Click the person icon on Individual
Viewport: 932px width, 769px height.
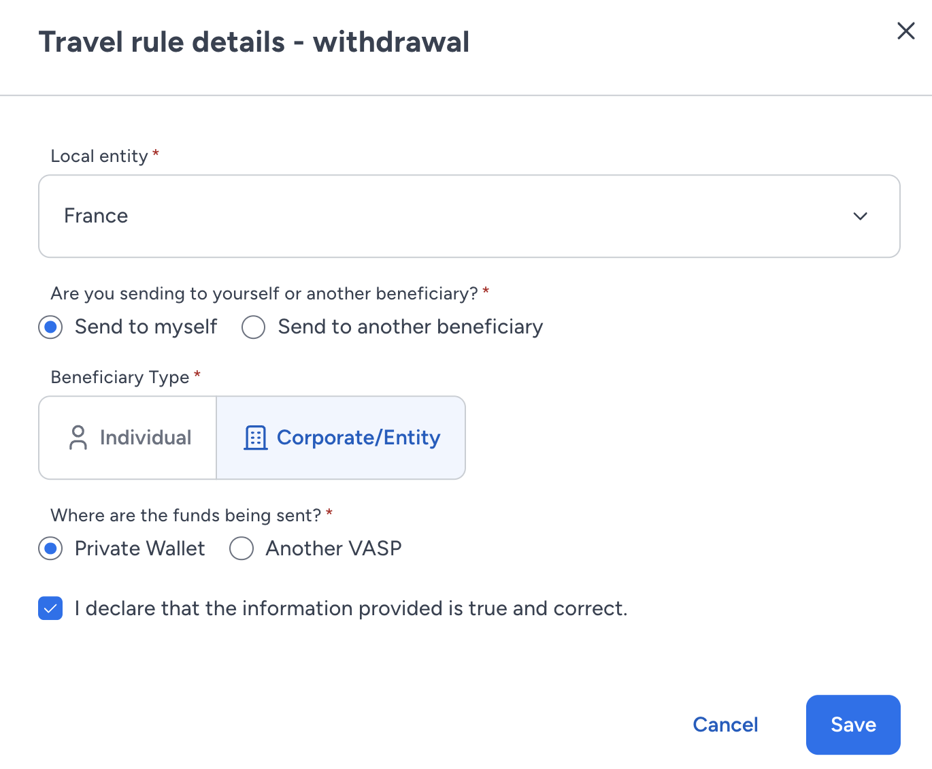point(78,438)
